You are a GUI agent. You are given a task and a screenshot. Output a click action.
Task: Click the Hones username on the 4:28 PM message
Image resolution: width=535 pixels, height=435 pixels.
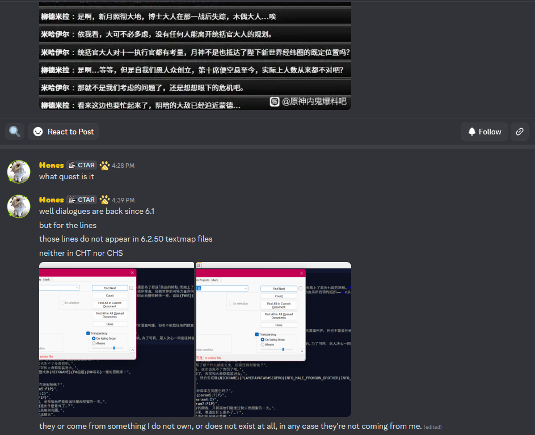tap(52, 166)
